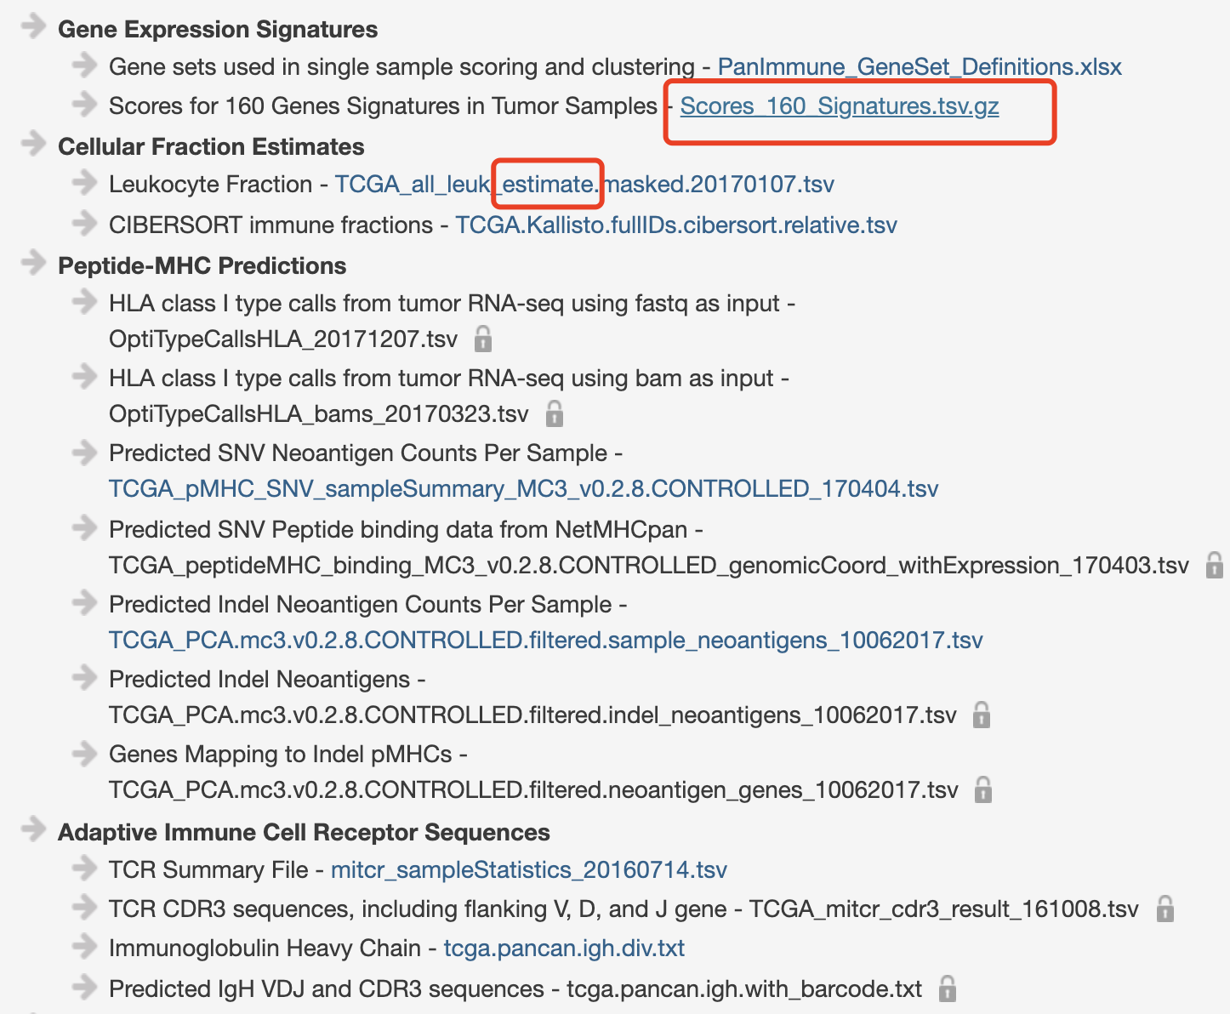Download Scores_160_Signatures.tsv.gz file
1230x1014 pixels.
tap(840, 106)
